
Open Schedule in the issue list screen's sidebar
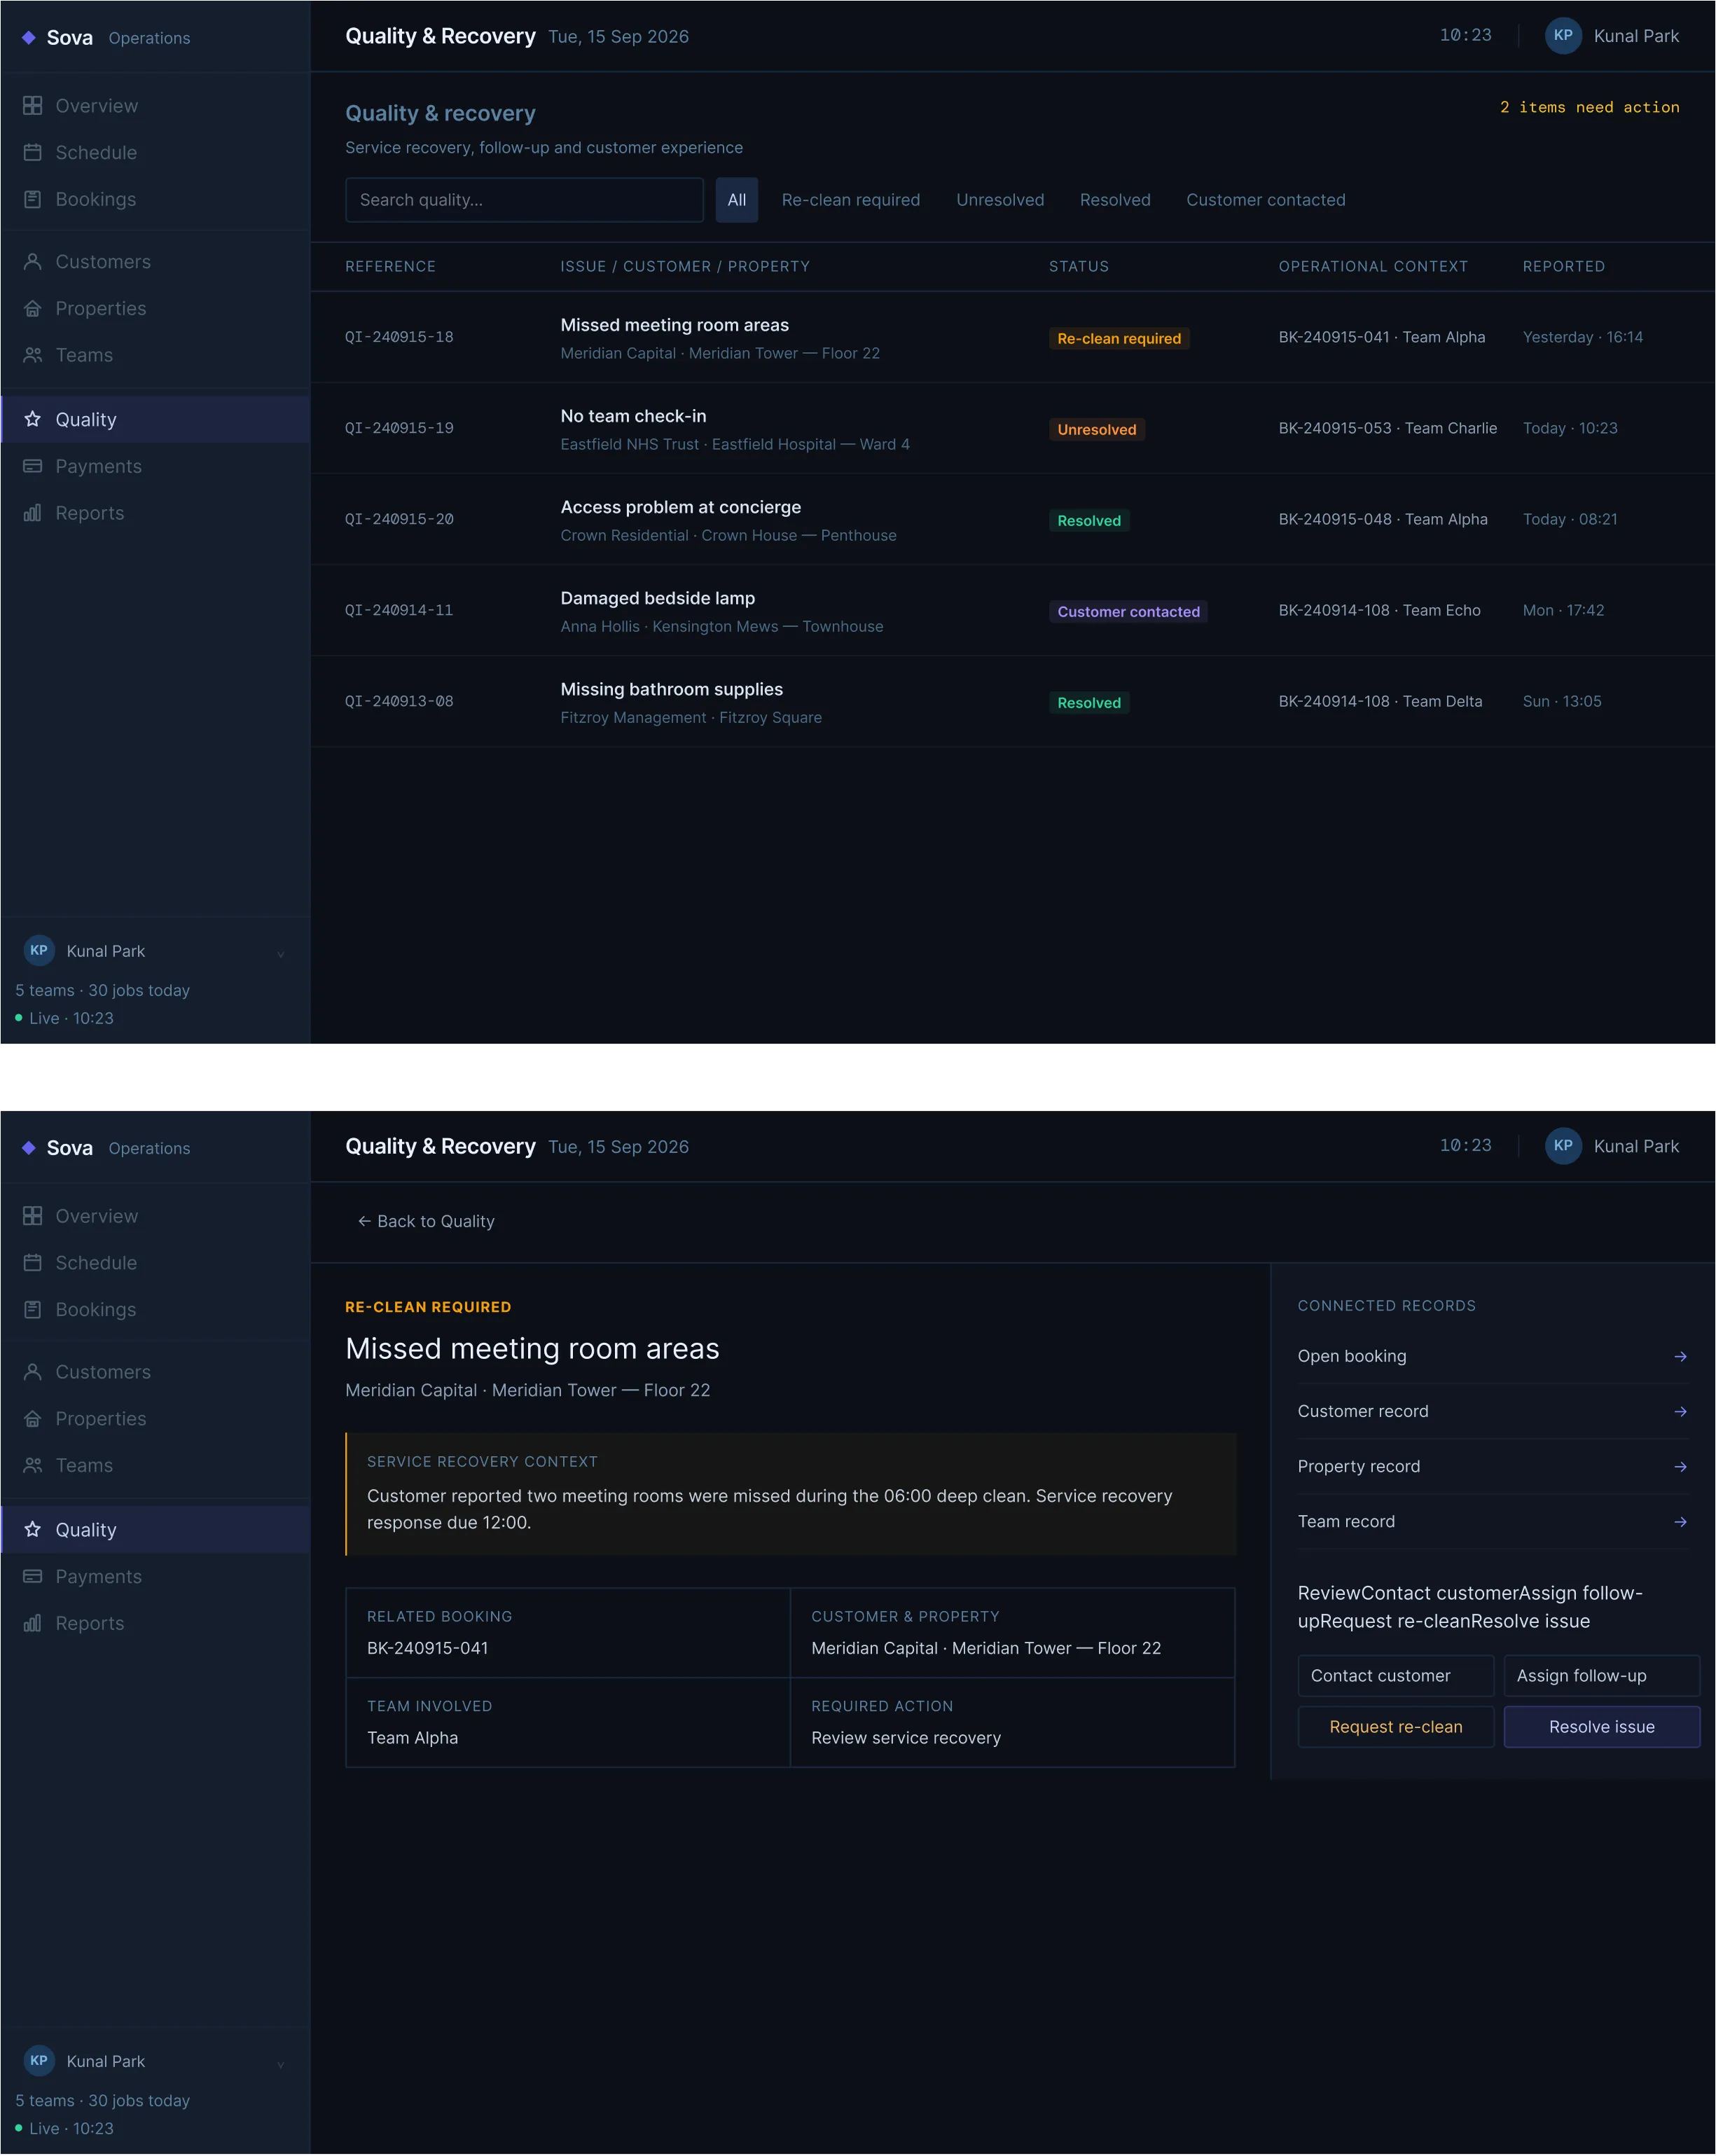[155, 153]
